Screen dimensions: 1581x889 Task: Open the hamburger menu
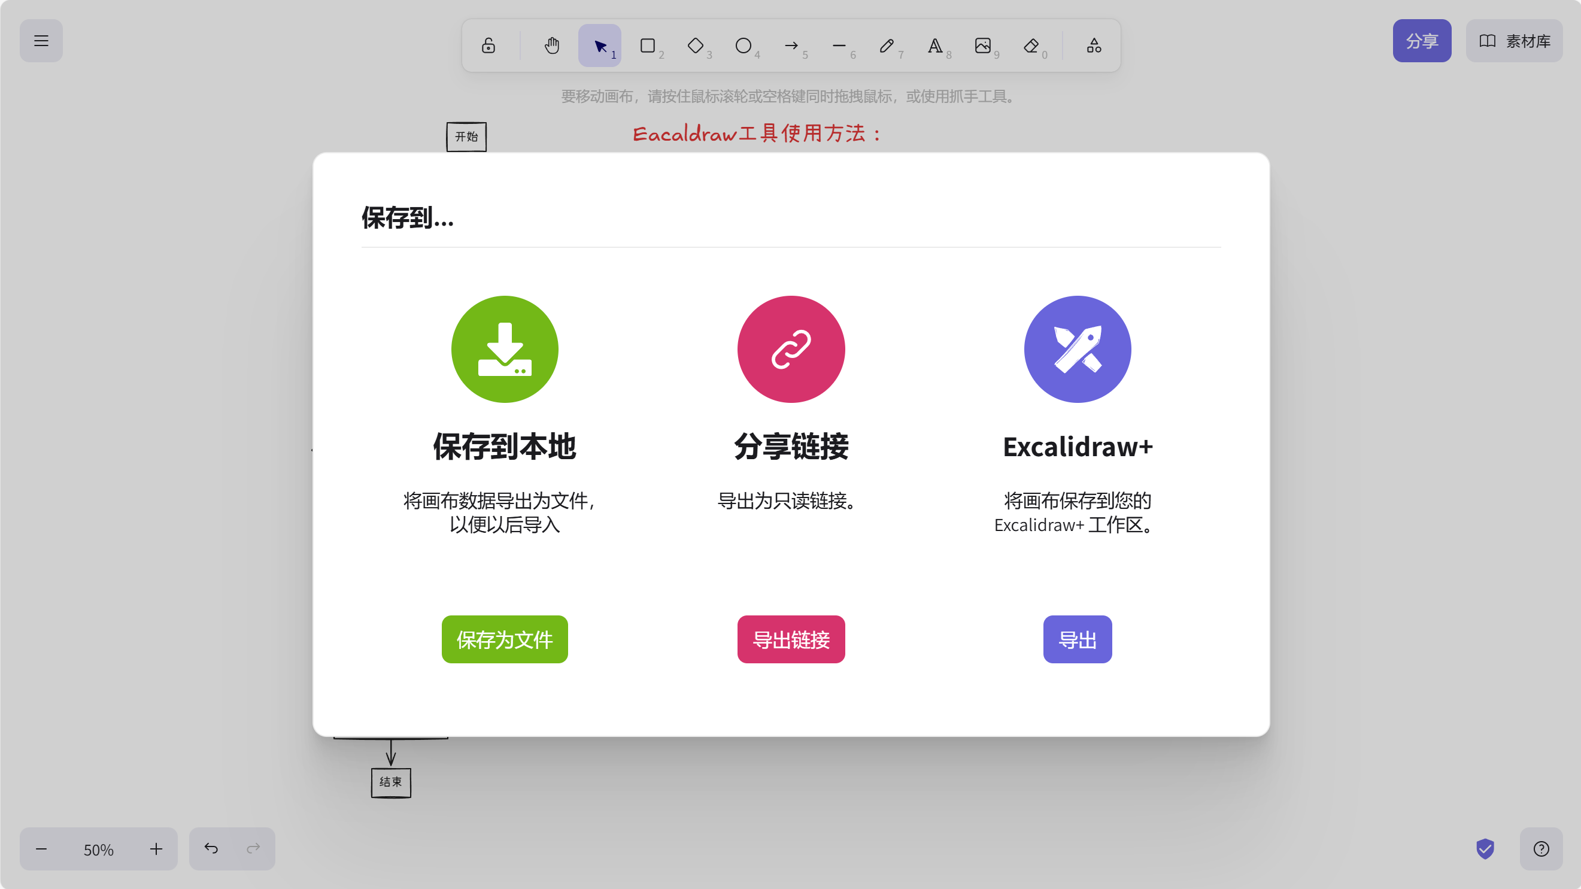click(x=41, y=41)
